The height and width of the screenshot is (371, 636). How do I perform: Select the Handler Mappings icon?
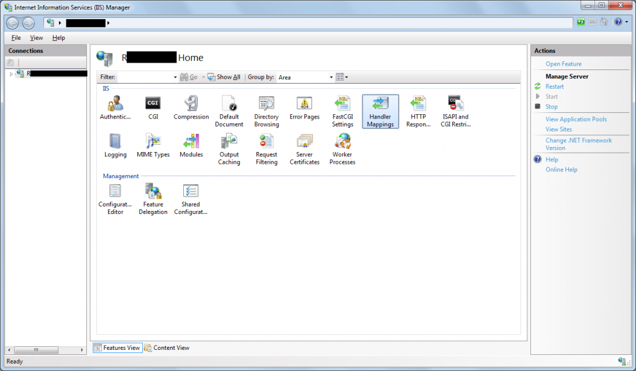point(380,112)
